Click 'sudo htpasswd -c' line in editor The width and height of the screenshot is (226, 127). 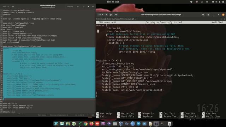pyautogui.click(x=29, y=40)
